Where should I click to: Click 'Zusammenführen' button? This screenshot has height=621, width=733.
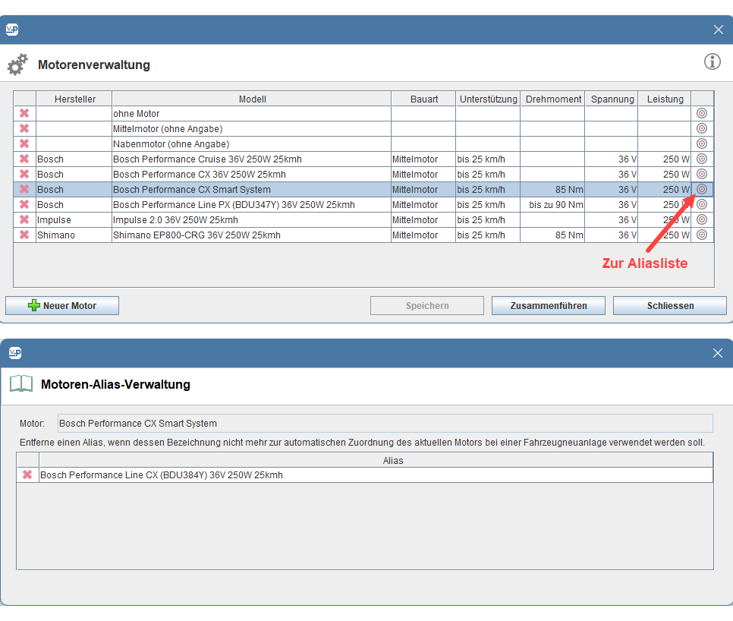point(549,305)
